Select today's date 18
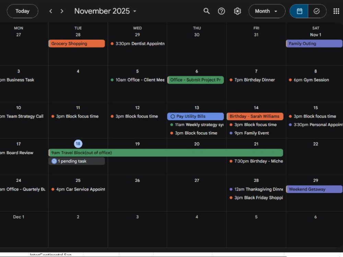Screen dimensions: 343x257 78,144
